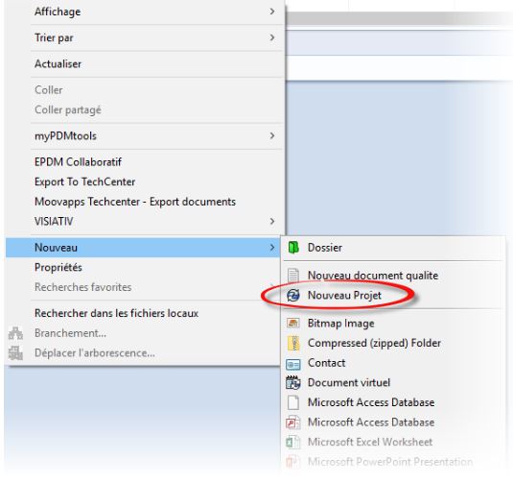Expand the VISIATIV submenu arrow
513x483 pixels.
[272, 221]
